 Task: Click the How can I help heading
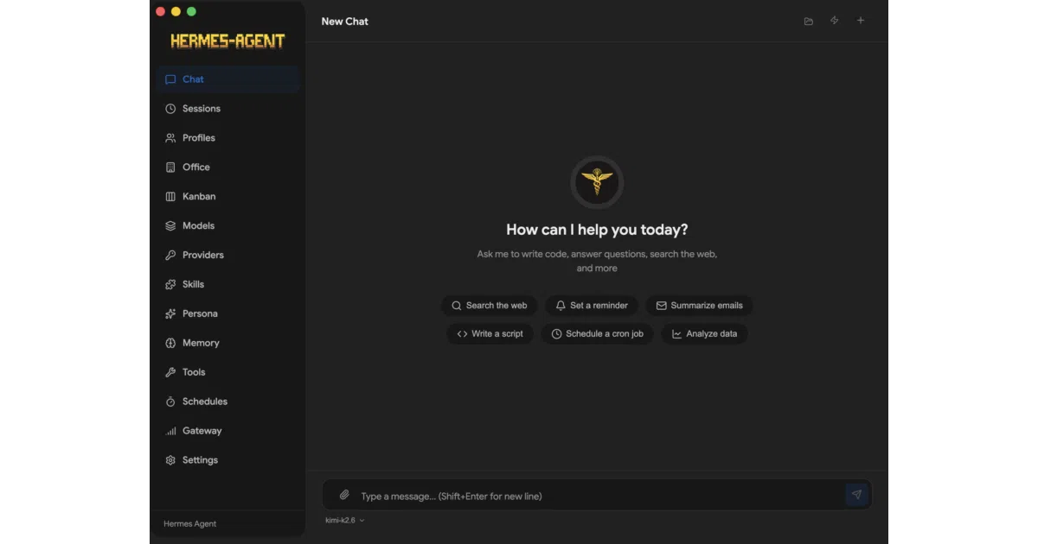[597, 230]
